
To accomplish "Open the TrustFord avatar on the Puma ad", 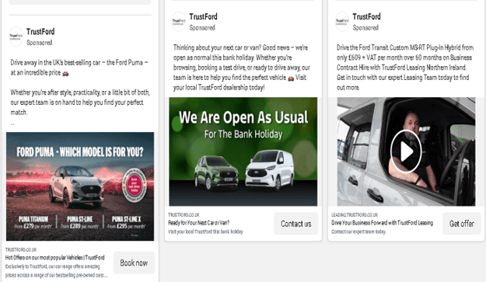I will [x=16, y=37].
